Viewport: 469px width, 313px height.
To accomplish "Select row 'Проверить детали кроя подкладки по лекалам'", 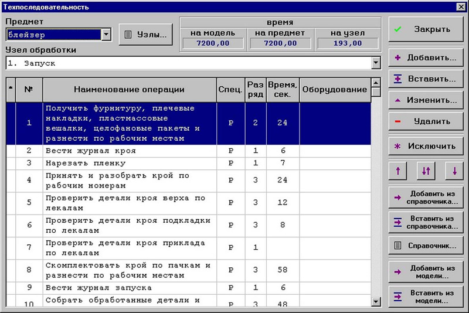I will (x=188, y=226).
